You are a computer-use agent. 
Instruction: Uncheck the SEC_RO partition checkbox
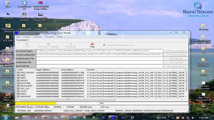pyautogui.click(x=18, y=89)
